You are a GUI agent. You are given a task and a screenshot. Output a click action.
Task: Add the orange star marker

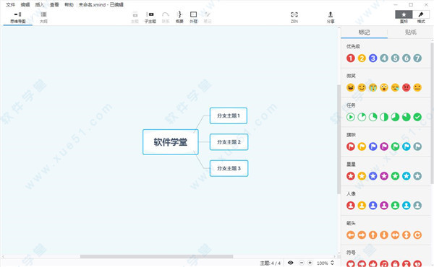point(362,176)
